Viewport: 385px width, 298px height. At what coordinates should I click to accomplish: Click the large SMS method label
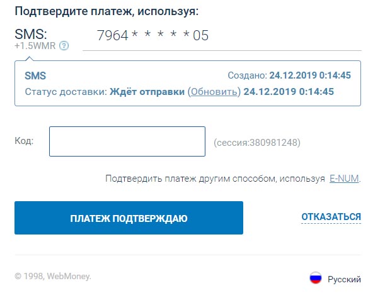[x=31, y=33]
